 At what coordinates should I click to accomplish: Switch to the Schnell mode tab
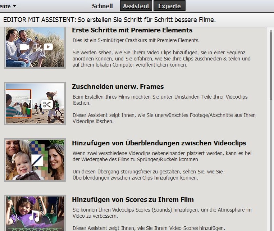pyautogui.click(x=102, y=6)
